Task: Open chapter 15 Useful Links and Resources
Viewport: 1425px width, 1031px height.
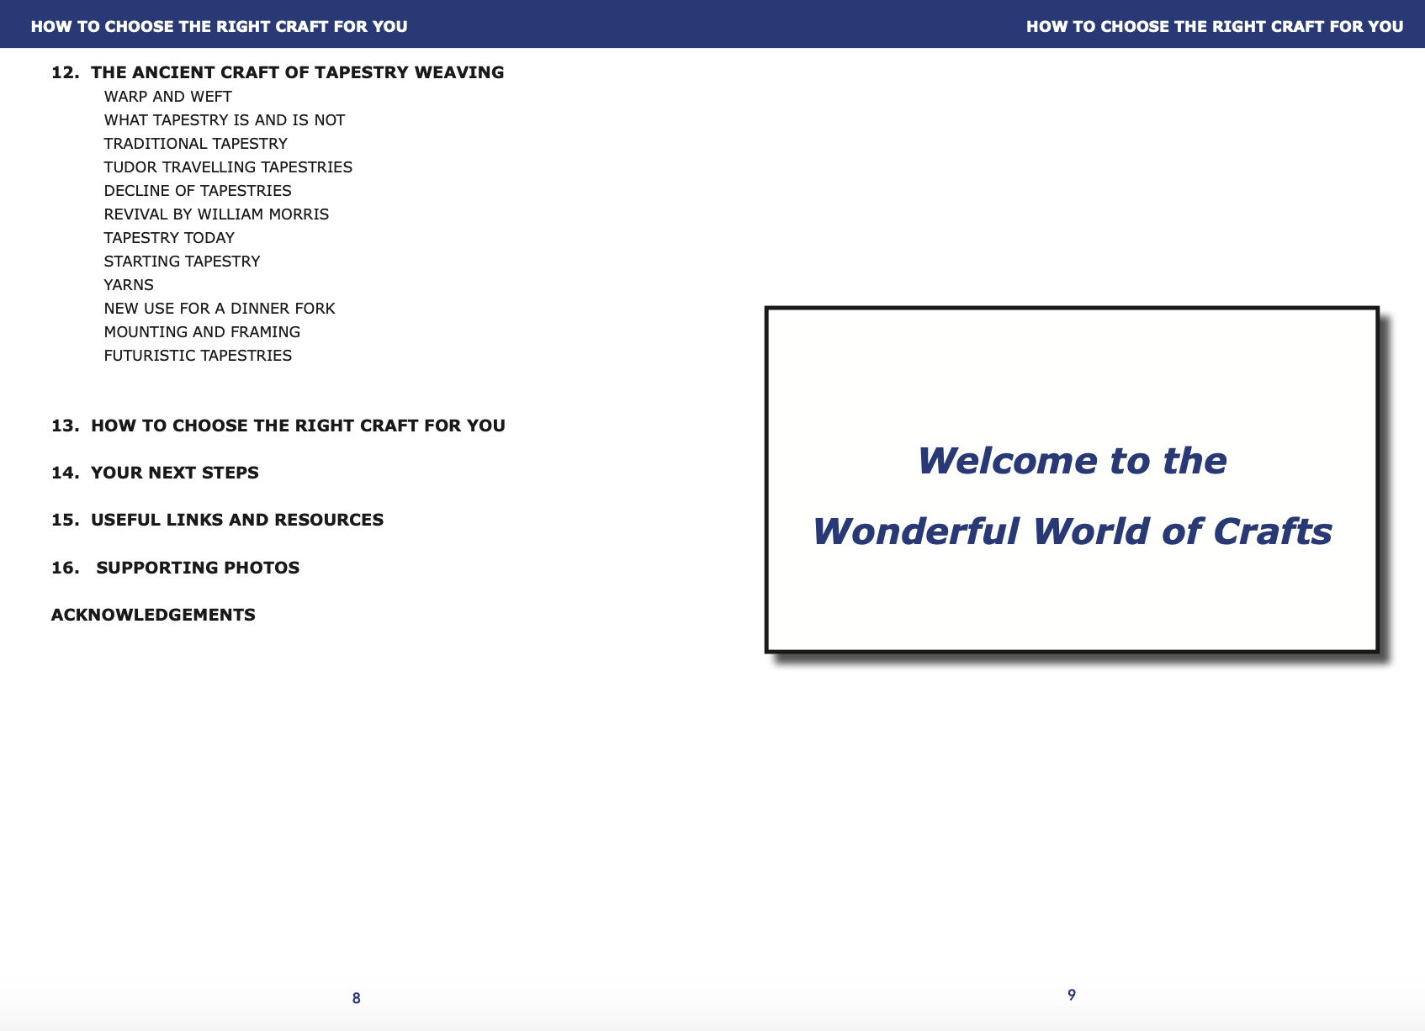Action: [x=217, y=520]
